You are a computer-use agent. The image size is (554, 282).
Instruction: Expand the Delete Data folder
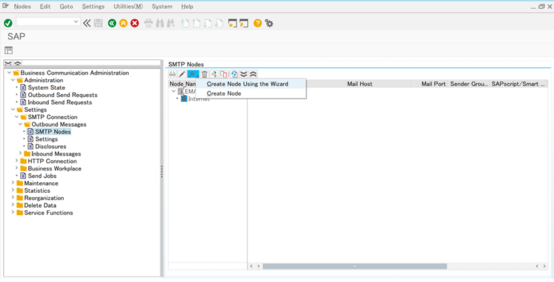click(x=13, y=205)
